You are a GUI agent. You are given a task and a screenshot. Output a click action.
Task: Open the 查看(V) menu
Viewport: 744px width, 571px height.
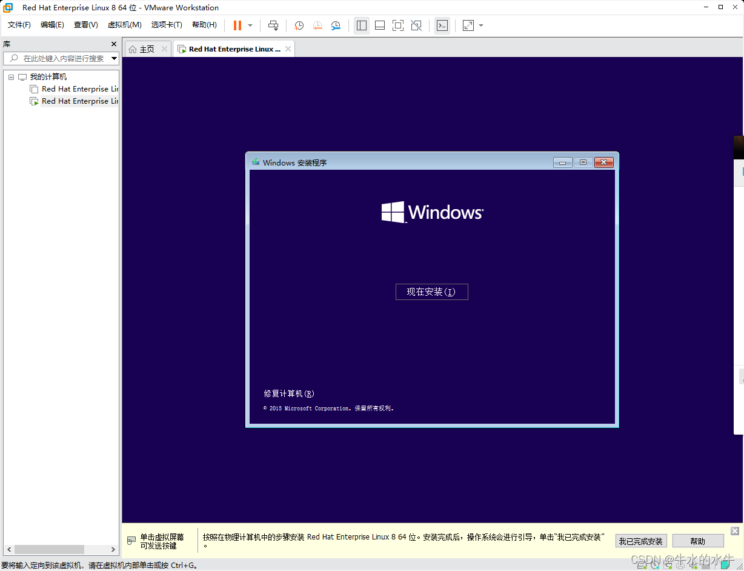click(x=85, y=25)
